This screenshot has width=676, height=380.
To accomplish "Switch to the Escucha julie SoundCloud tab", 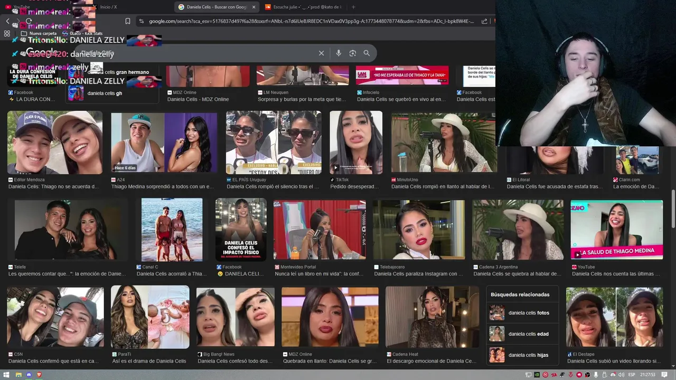I will [304, 7].
